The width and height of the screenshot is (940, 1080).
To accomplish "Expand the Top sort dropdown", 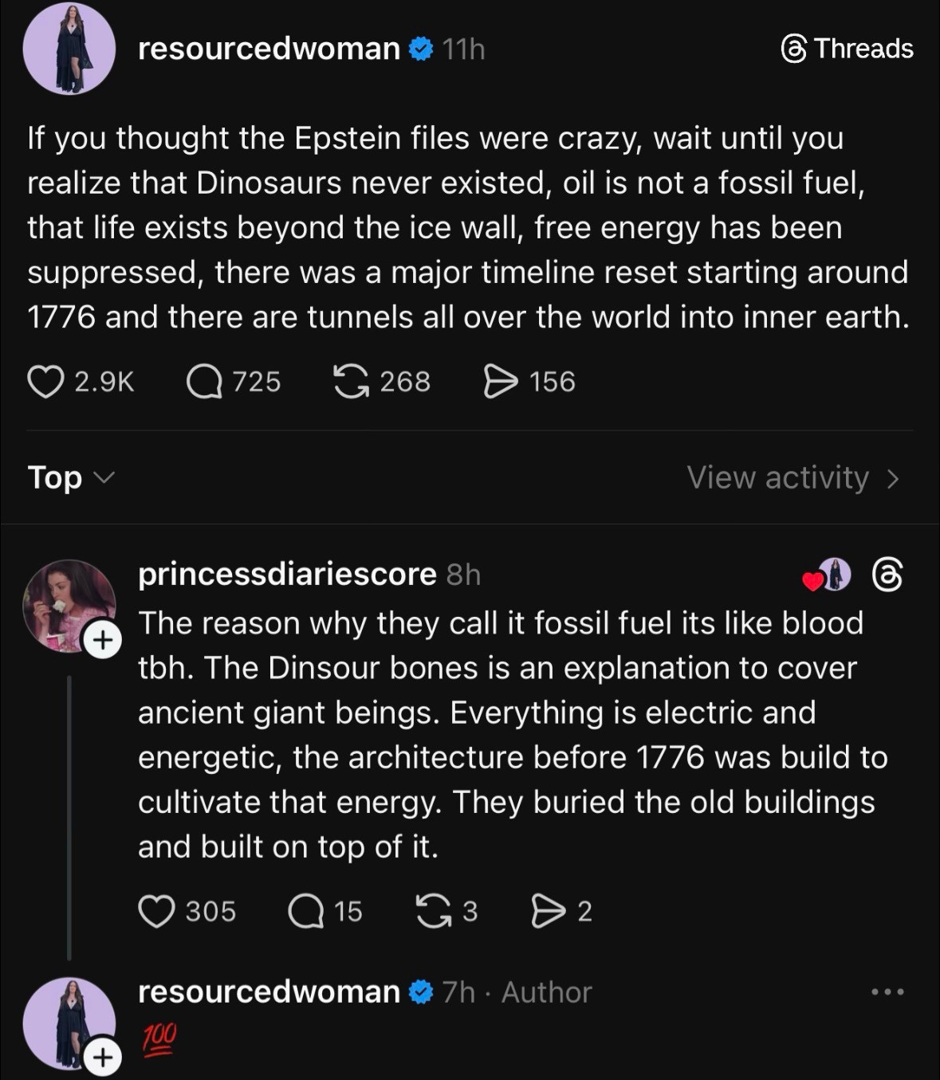I will pos(71,477).
